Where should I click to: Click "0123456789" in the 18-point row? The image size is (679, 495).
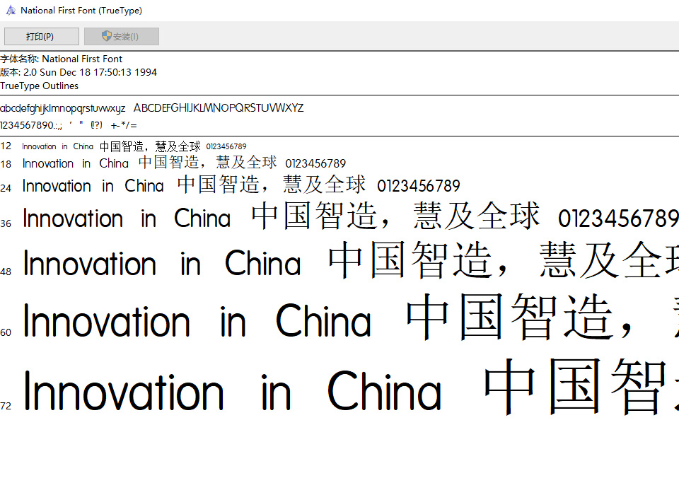315,163
